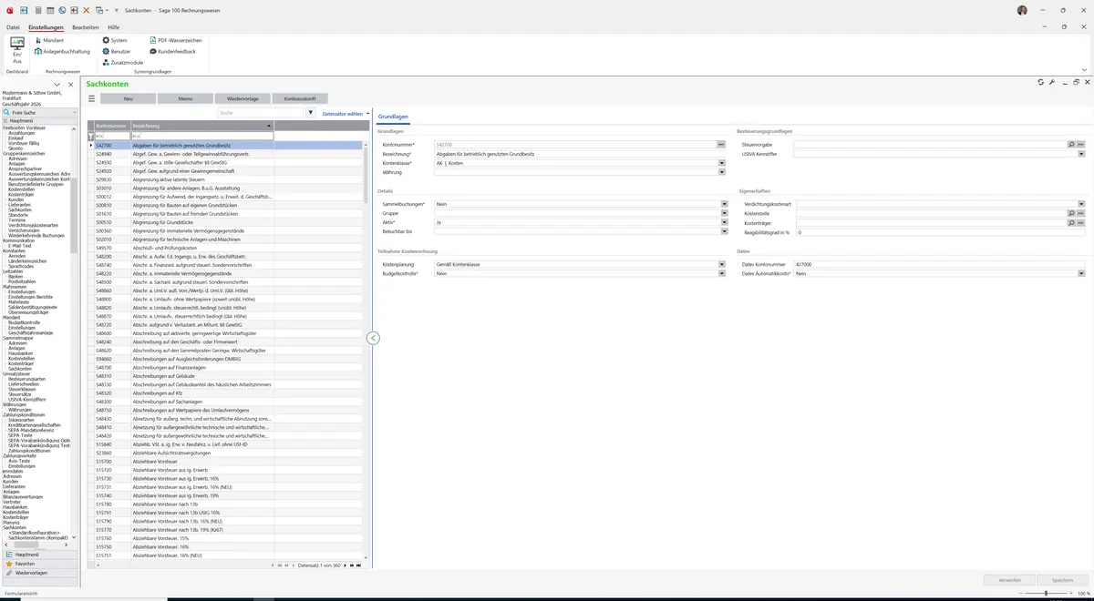Viewport: 1094px width, 601px height.
Task: Select Kostenstellen under Gruppenkennzeichen in tree
Action: pyautogui.click(x=22, y=189)
